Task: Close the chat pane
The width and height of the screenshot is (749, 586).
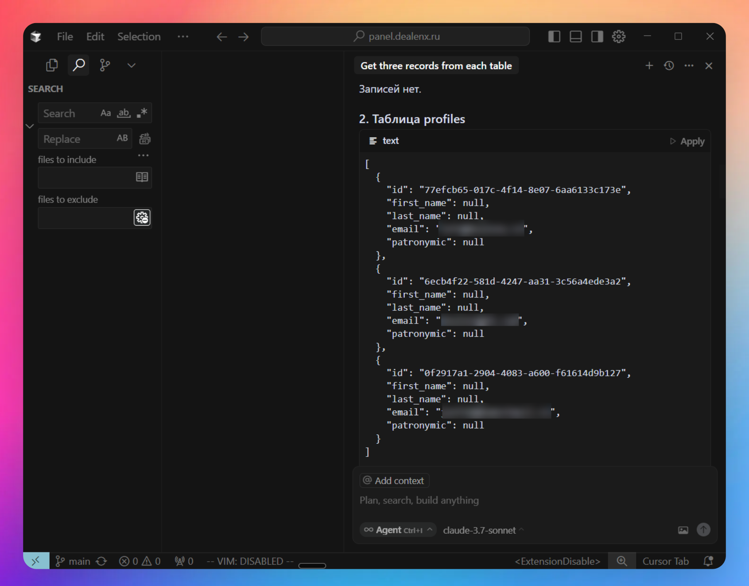Action: pos(709,66)
